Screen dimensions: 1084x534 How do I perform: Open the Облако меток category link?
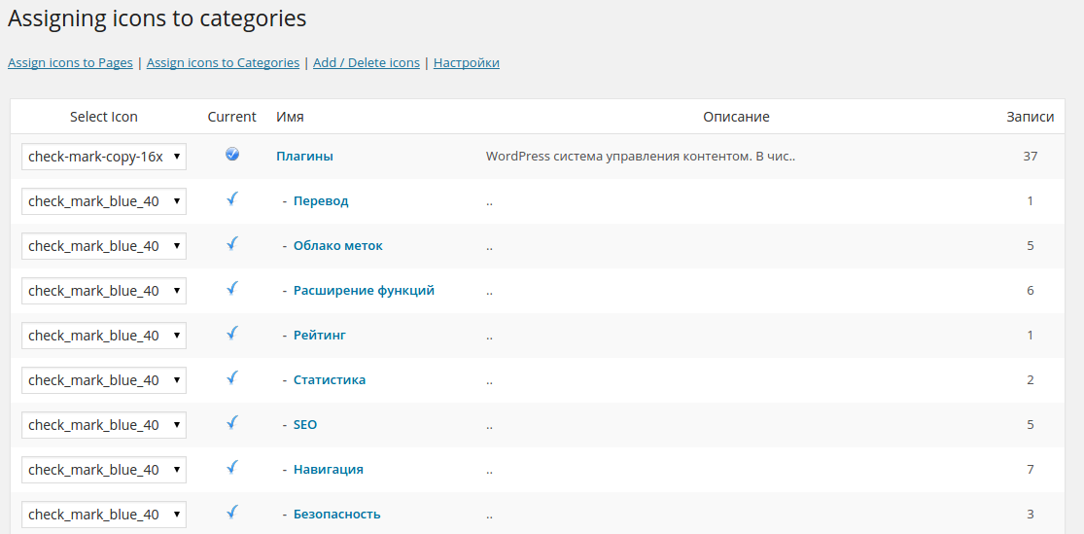tap(337, 246)
